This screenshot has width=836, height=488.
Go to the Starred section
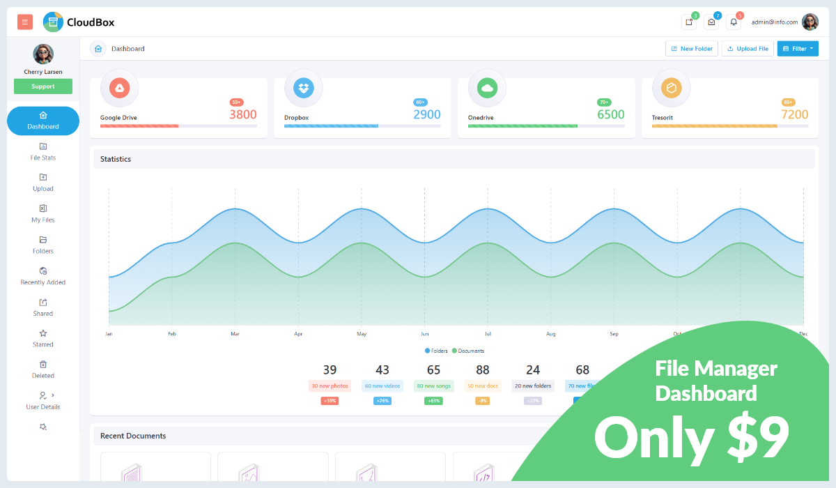point(42,340)
